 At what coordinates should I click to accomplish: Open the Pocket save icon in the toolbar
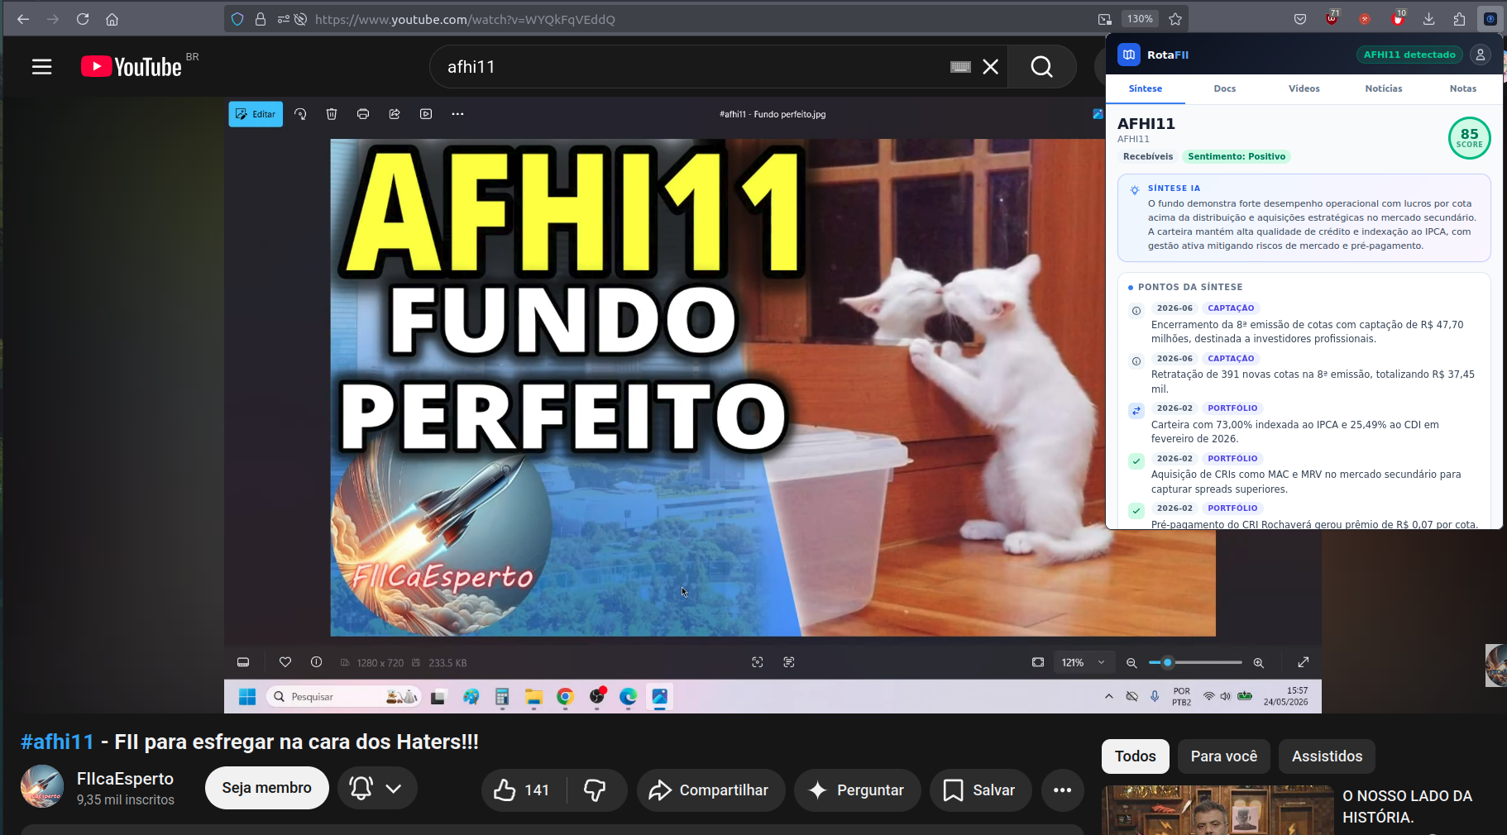[x=1300, y=19]
